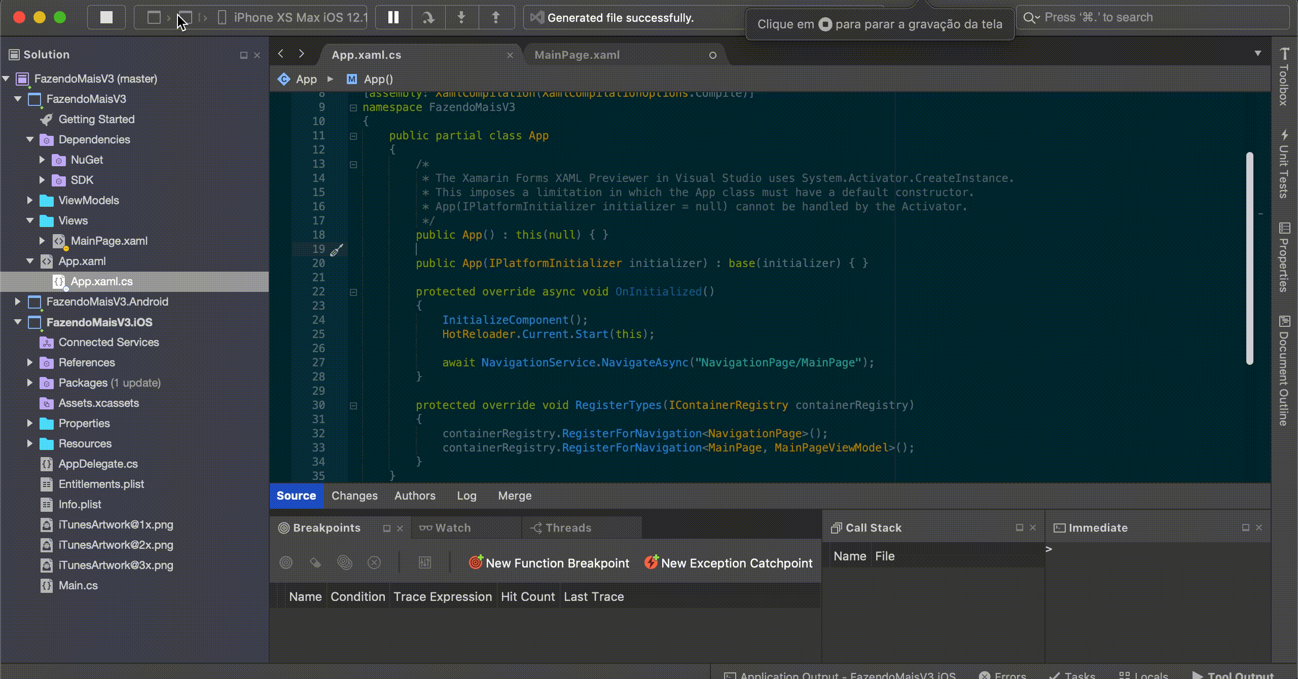1298x679 pixels.
Task: Fold the RegisterTypes method block
Action: pyautogui.click(x=353, y=405)
